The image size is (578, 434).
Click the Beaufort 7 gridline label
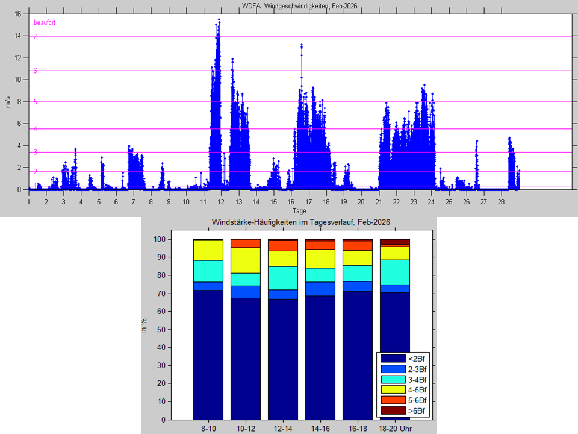coord(36,37)
